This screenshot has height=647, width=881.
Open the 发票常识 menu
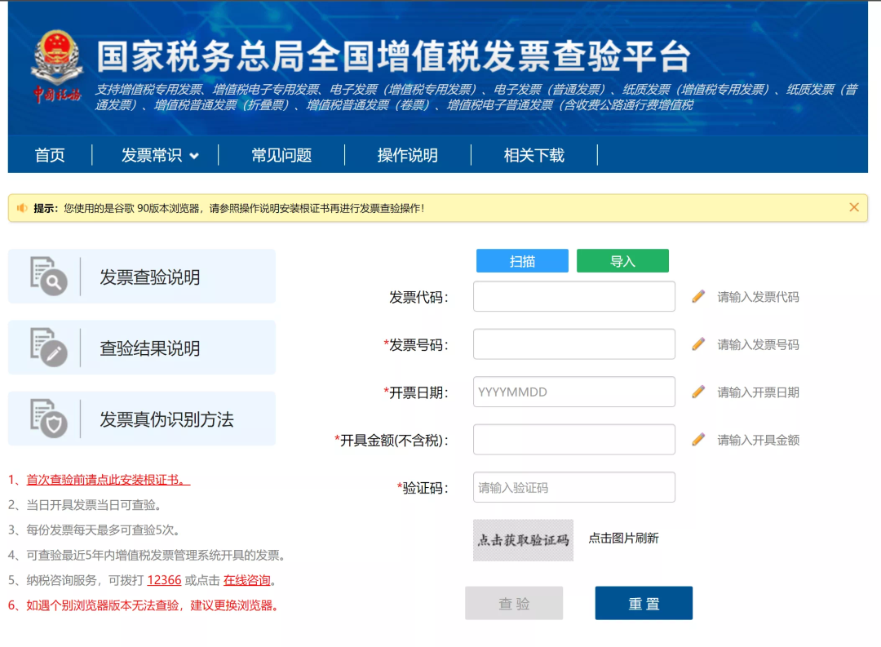tap(152, 155)
